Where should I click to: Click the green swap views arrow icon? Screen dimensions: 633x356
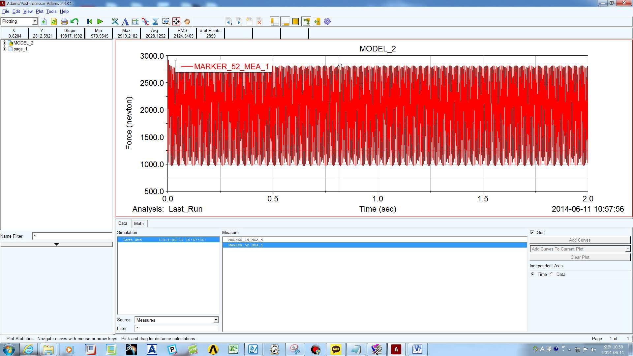pyautogui.click(x=306, y=21)
